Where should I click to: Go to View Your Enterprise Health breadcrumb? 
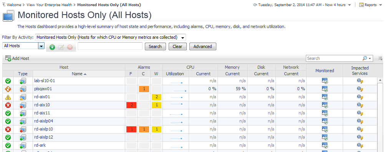coord(49,5)
